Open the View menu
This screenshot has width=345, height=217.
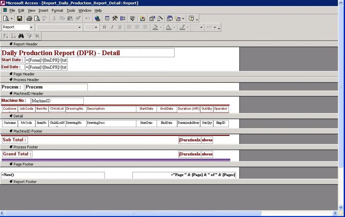[31, 11]
